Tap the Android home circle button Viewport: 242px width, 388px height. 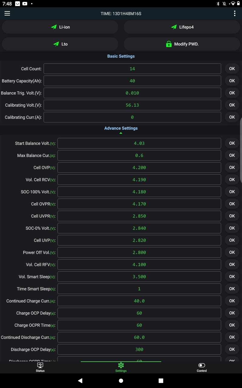(121, 381)
